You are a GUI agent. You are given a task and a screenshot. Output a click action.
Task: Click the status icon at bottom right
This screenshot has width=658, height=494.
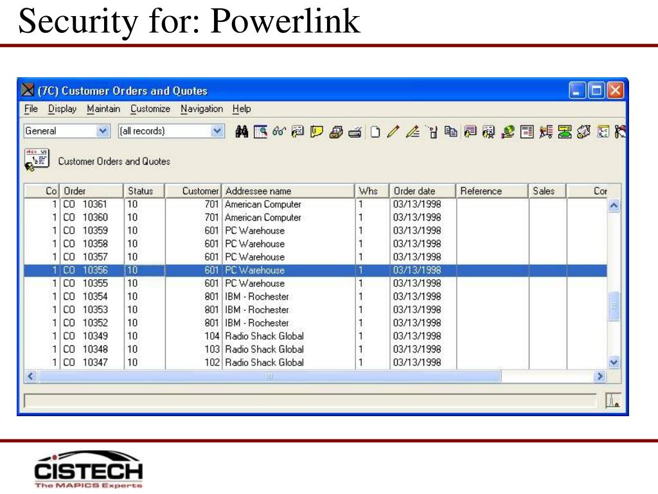pyautogui.click(x=612, y=400)
